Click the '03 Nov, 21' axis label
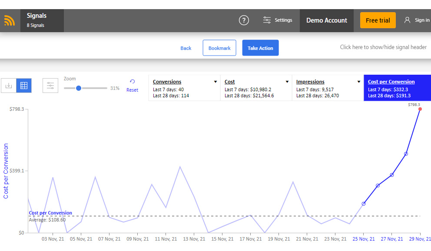The height and width of the screenshot is (251, 431). pyautogui.click(x=53, y=239)
